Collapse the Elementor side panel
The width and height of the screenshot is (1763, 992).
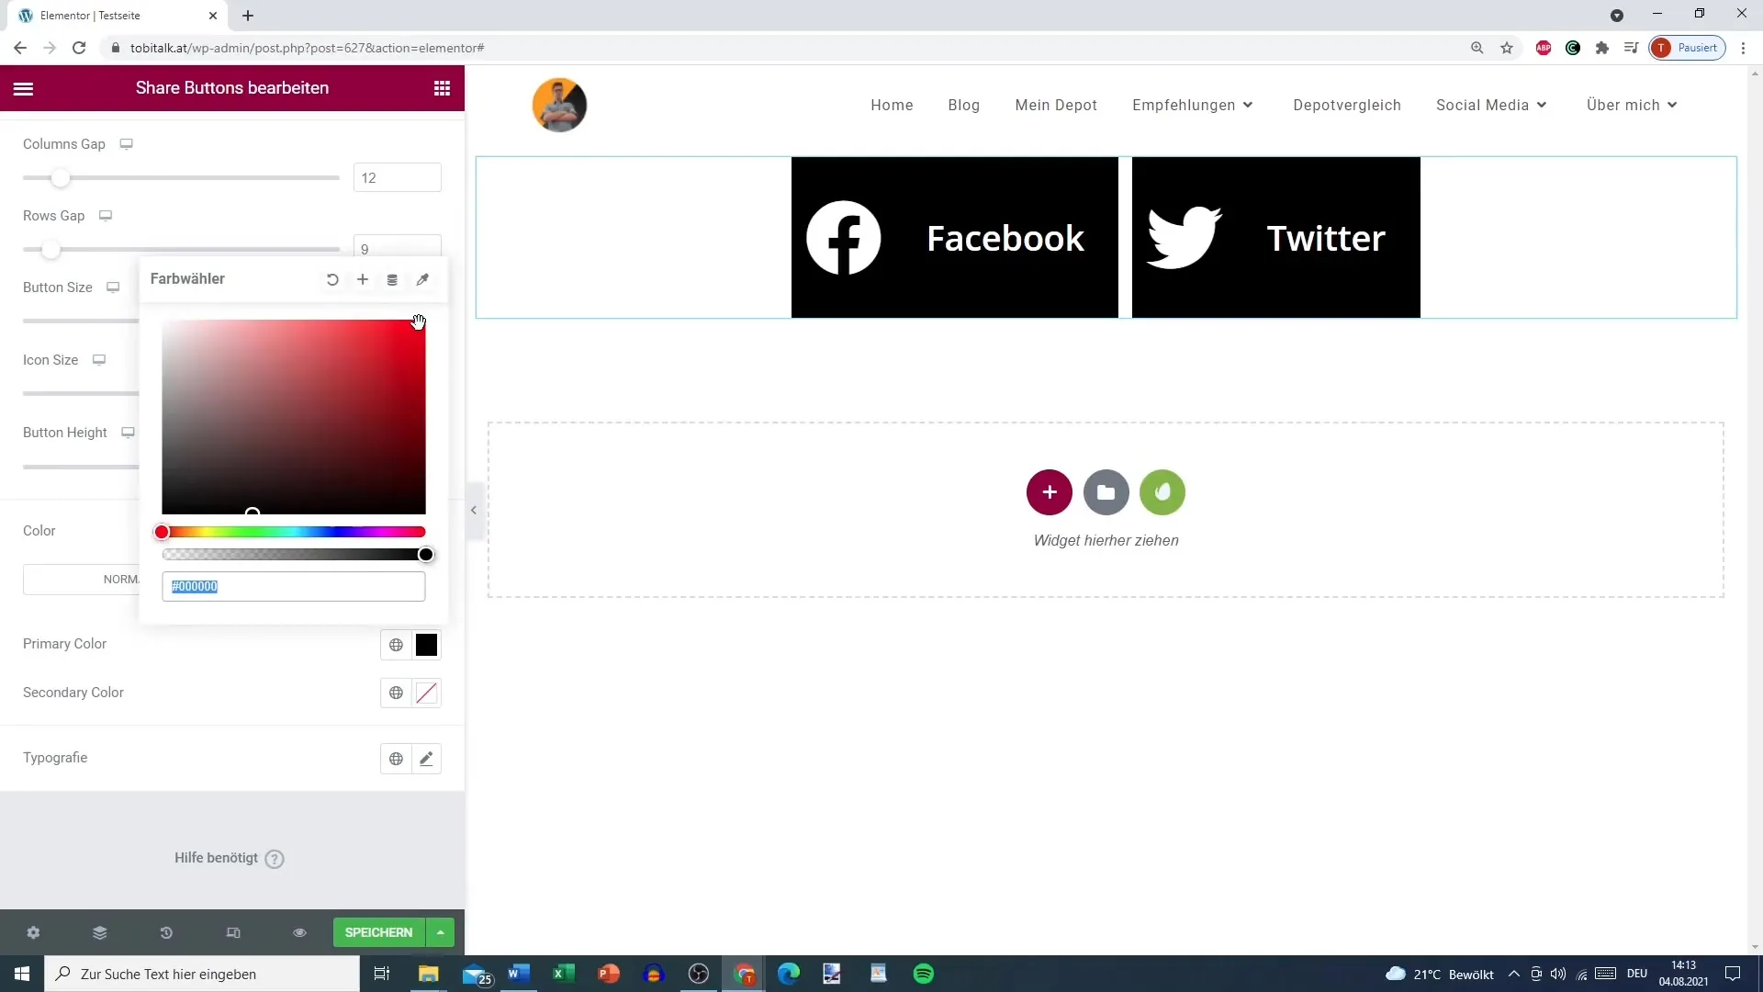(474, 510)
